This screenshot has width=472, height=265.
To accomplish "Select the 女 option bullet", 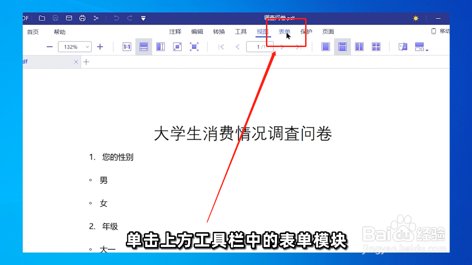I will point(90,203).
